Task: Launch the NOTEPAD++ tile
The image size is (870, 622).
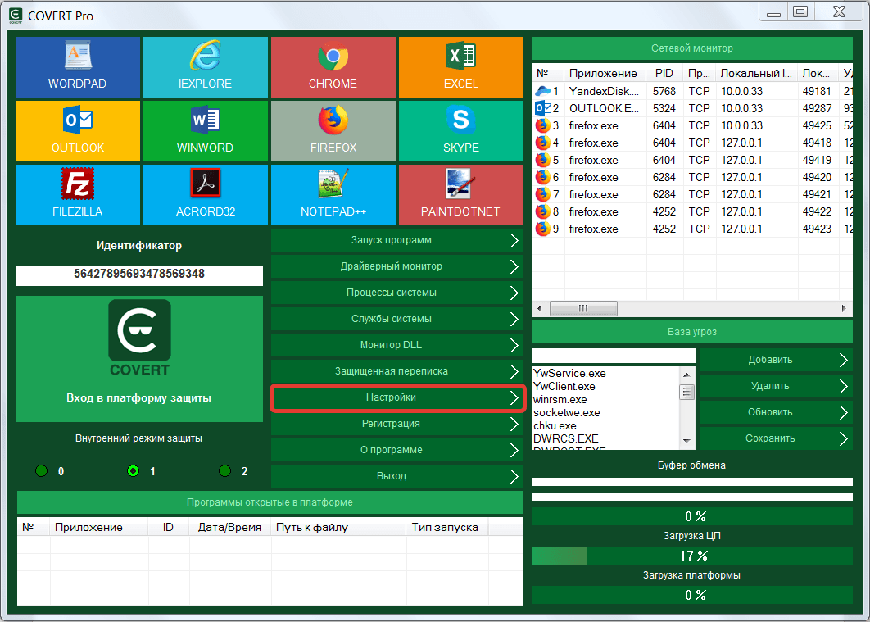Action: [333, 195]
